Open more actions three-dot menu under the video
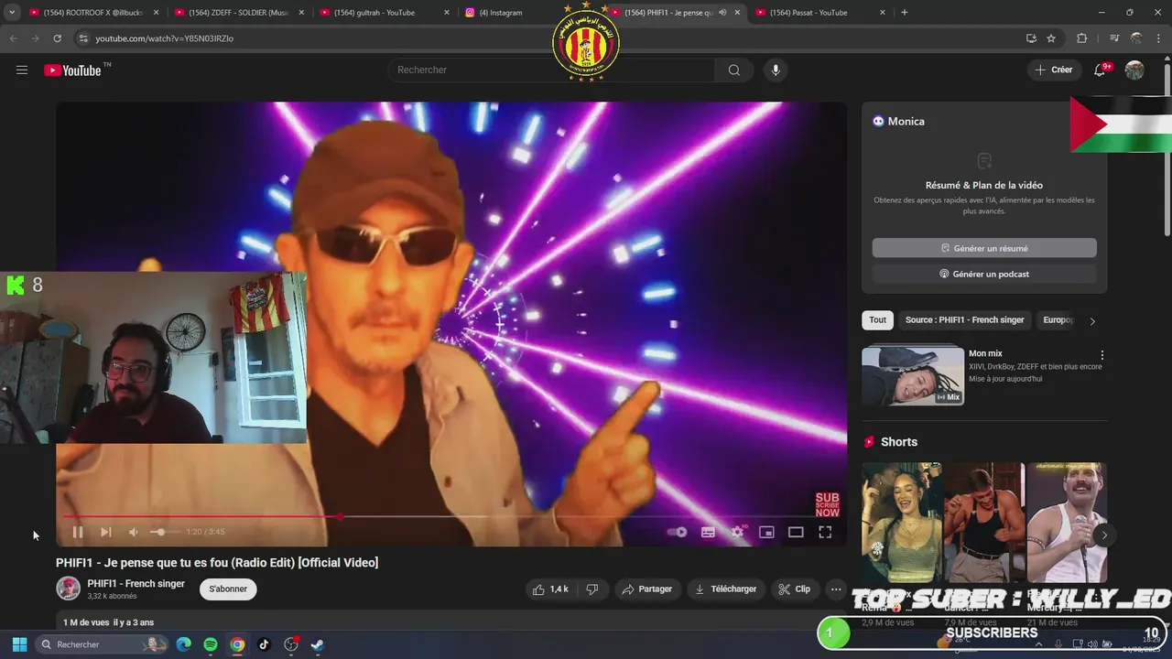Image resolution: width=1172 pixels, height=659 pixels. (x=836, y=589)
